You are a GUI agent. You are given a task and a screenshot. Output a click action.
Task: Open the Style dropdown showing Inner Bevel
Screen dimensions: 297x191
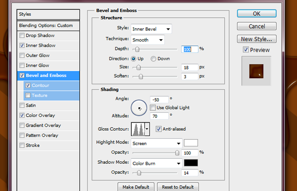[x=151, y=29]
